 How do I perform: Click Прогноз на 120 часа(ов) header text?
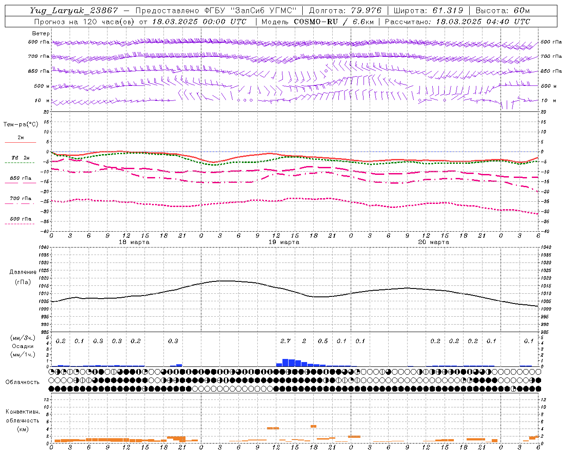click(x=85, y=22)
